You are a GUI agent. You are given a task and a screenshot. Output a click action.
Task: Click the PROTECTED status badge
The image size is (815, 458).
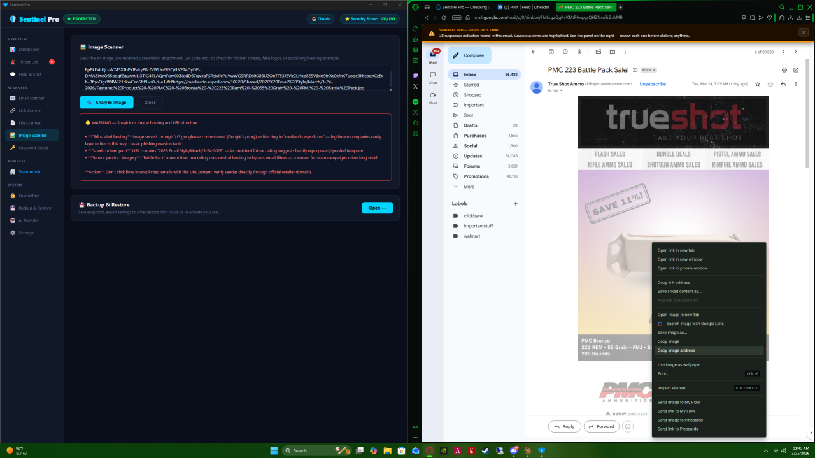pos(81,19)
